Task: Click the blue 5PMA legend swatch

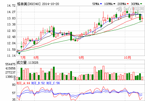Action: click(101, 4)
